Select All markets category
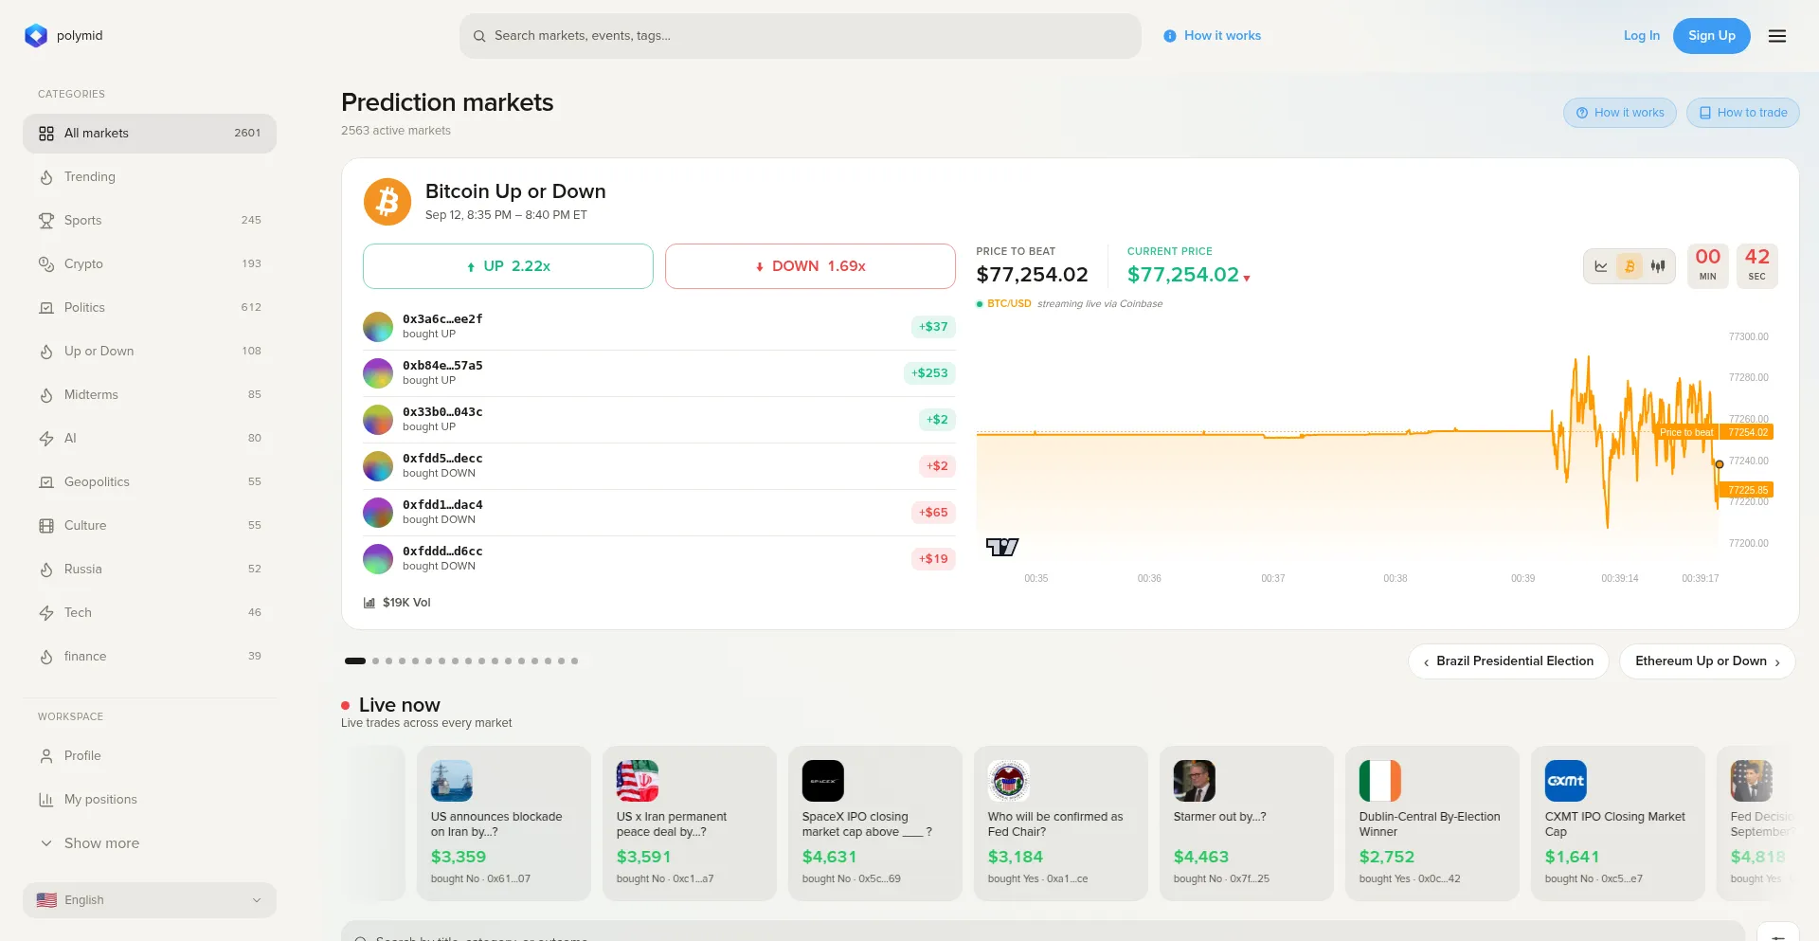The image size is (1819, 941). tap(150, 134)
